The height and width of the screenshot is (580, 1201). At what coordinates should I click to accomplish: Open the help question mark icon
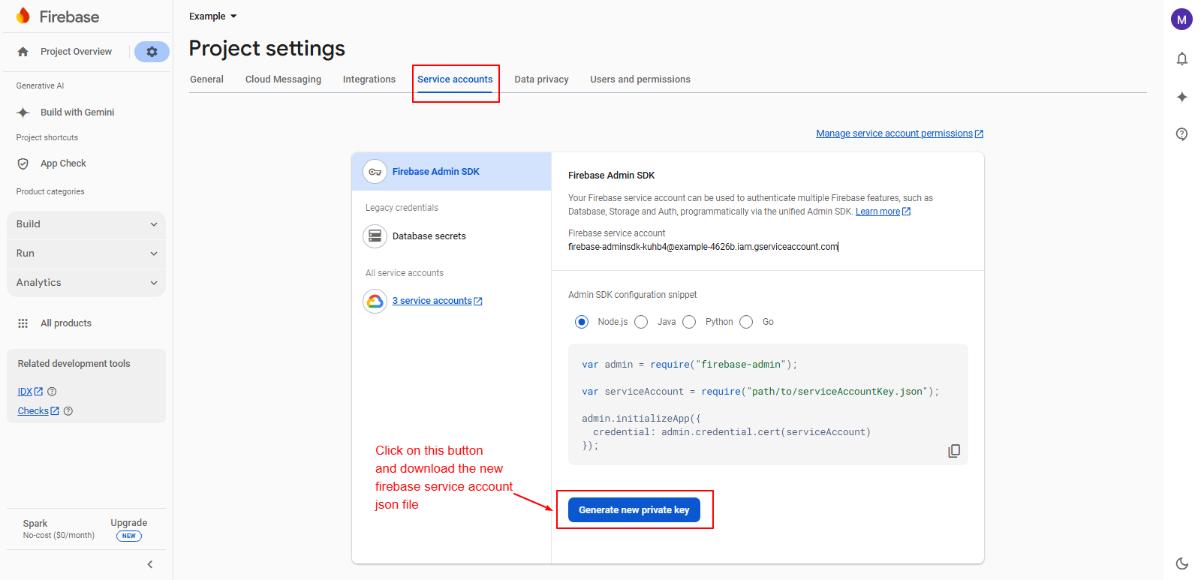coord(1182,134)
